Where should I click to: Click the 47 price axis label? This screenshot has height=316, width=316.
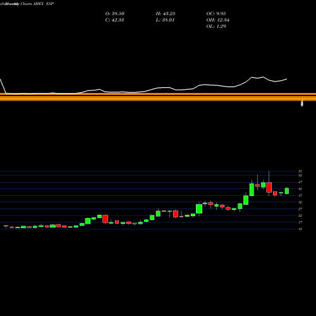tap(300, 182)
